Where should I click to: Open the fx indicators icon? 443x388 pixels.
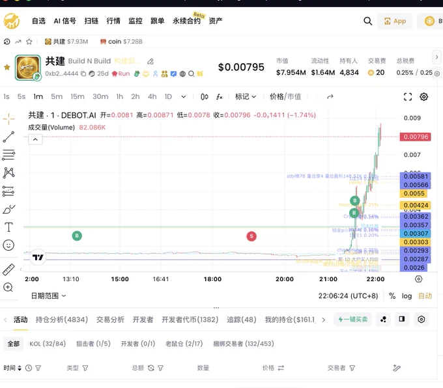point(220,97)
